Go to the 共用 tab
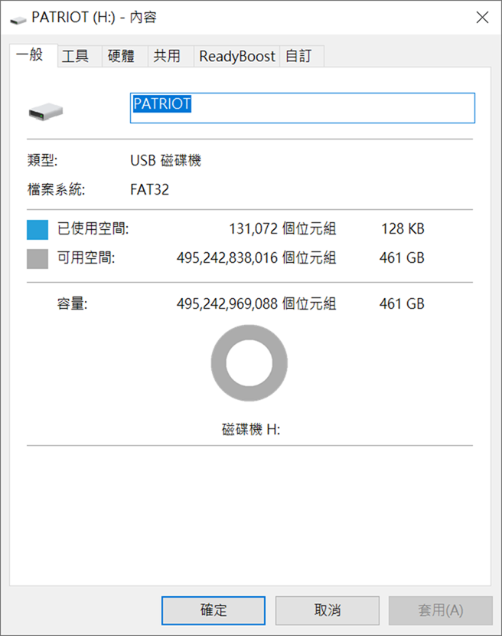This screenshot has height=636, width=502. [167, 57]
